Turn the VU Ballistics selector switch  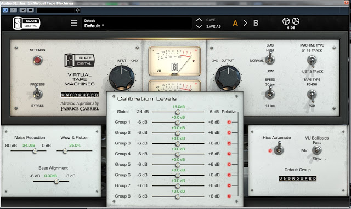click(317, 150)
